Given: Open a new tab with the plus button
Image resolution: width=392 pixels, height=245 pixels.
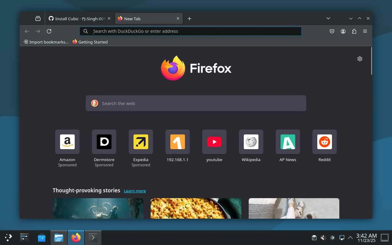Looking at the screenshot, I should coord(189,19).
